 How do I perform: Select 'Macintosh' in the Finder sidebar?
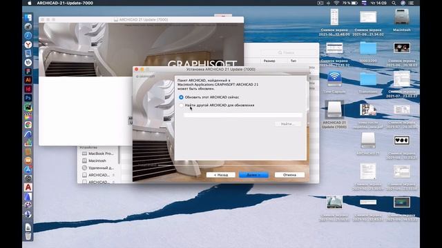tap(97, 161)
